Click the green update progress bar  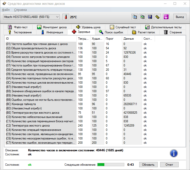pyautogui.click(x=111, y=165)
